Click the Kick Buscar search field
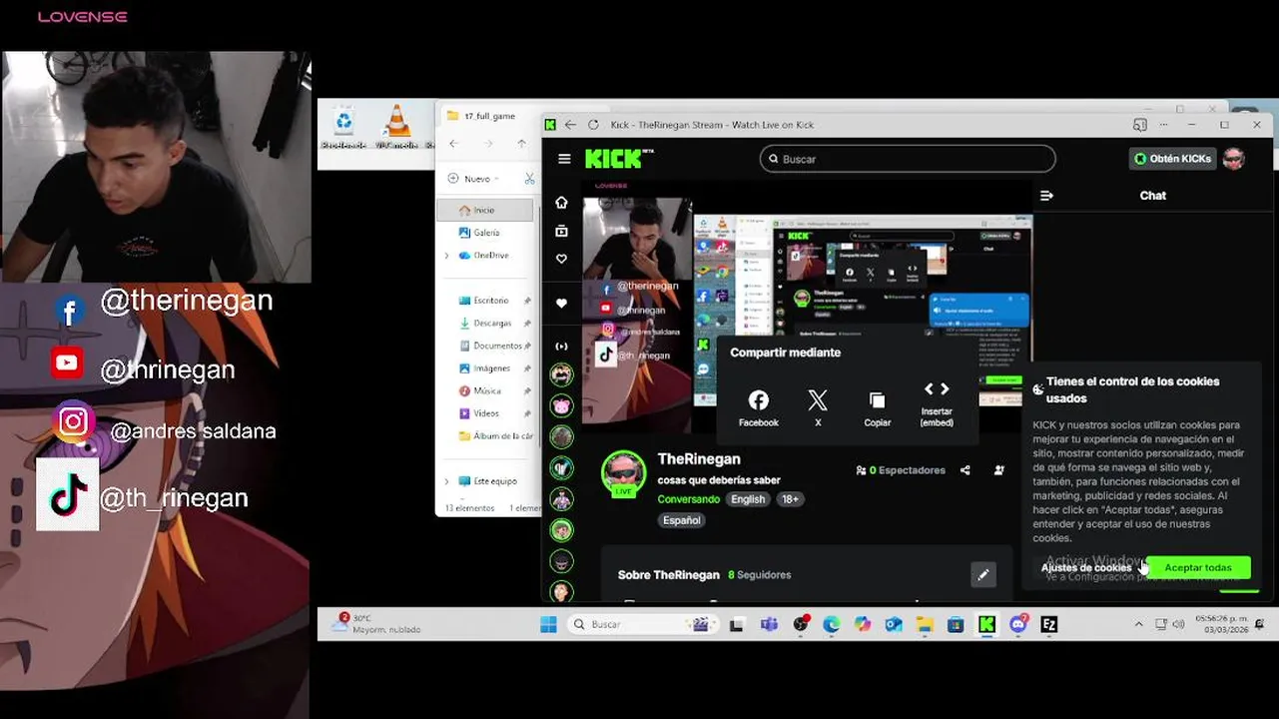The height and width of the screenshot is (719, 1279). point(907,159)
